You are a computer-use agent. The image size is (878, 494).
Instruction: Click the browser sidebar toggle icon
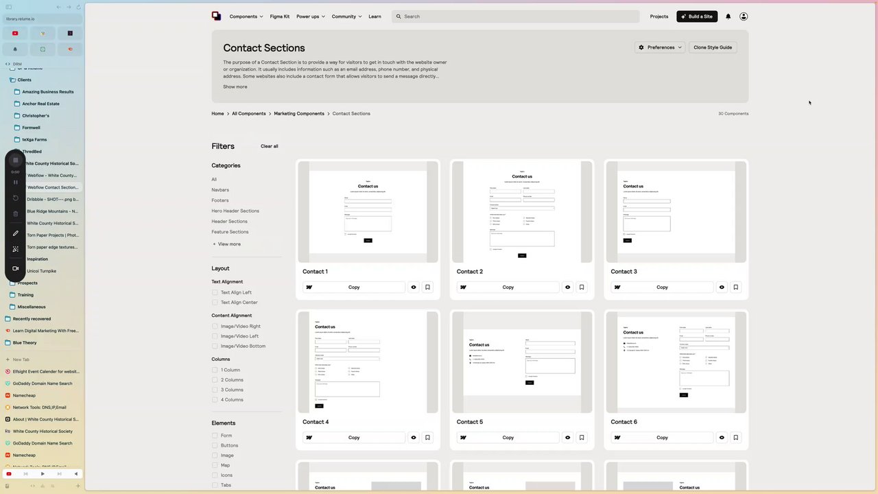pos(9,7)
